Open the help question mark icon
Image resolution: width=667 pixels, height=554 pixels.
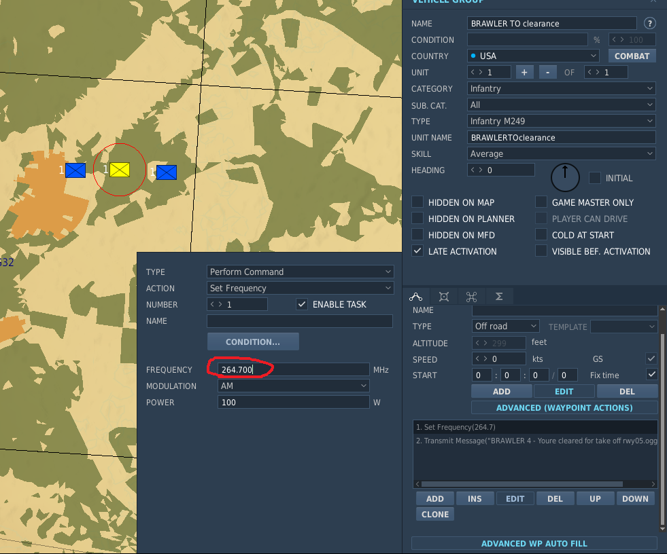(x=649, y=23)
